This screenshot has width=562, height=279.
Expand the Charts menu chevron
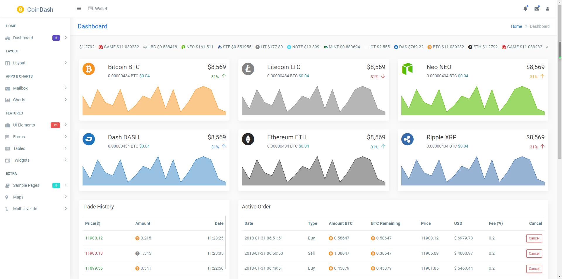coord(66,100)
